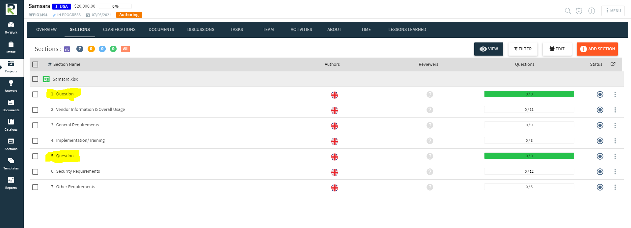Check the Implementation/Training checkbox
This screenshot has width=631, height=228.
35,141
